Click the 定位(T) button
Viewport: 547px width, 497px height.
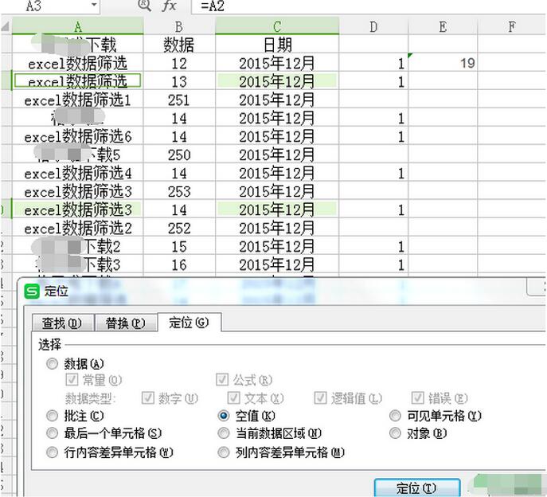[x=417, y=488]
